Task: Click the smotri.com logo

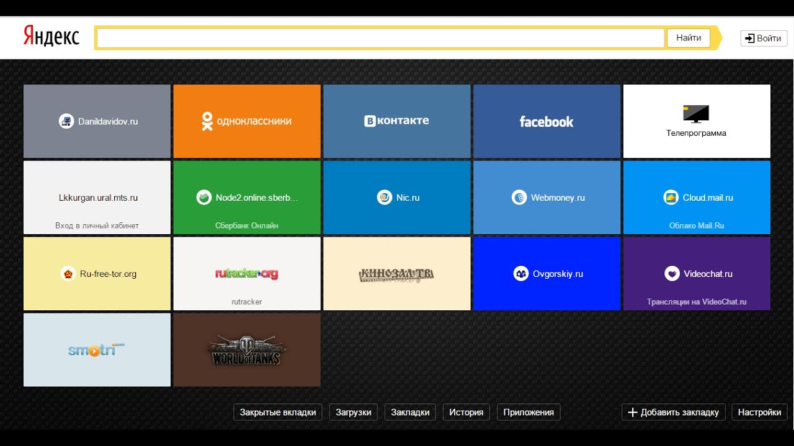Action: coord(97,350)
